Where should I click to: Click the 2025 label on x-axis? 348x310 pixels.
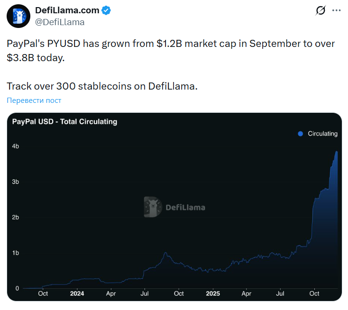(x=212, y=293)
